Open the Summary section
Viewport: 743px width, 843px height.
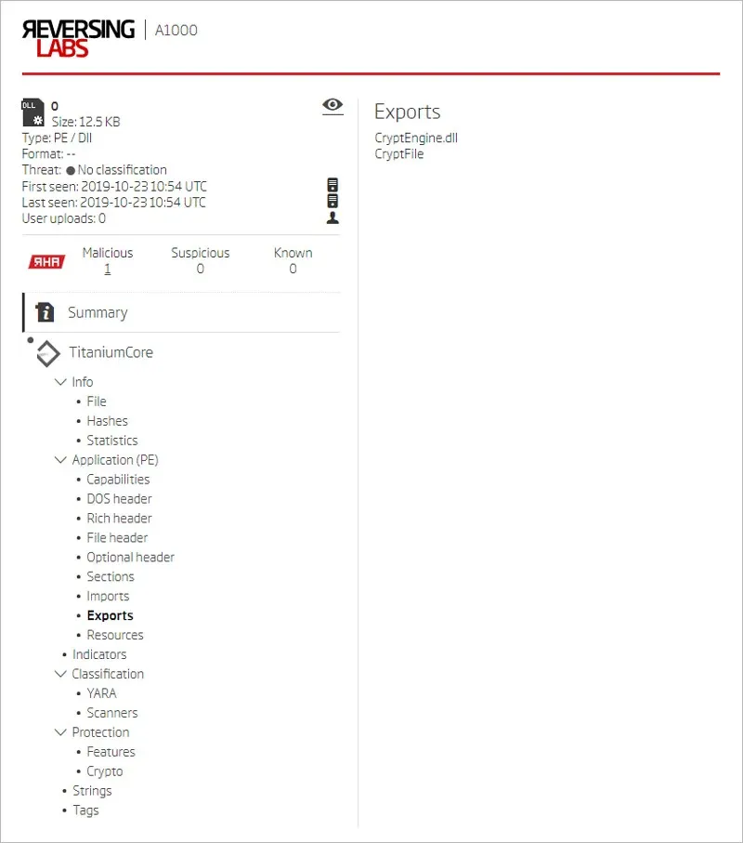click(96, 312)
